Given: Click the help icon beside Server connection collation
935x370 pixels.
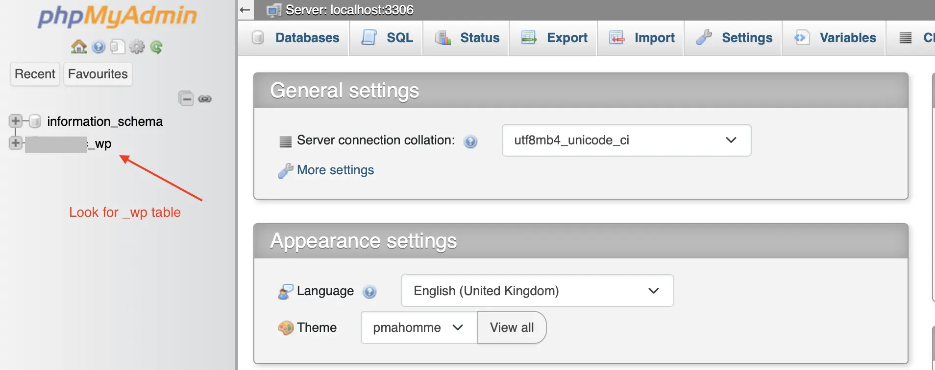Looking at the screenshot, I should pyautogui.click(x=470, y=141).
